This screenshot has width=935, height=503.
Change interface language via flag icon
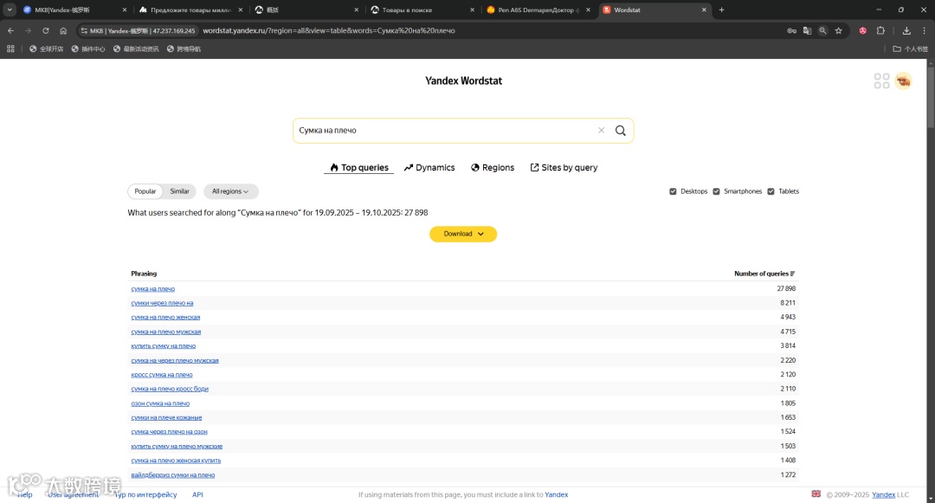coord(816,494)
